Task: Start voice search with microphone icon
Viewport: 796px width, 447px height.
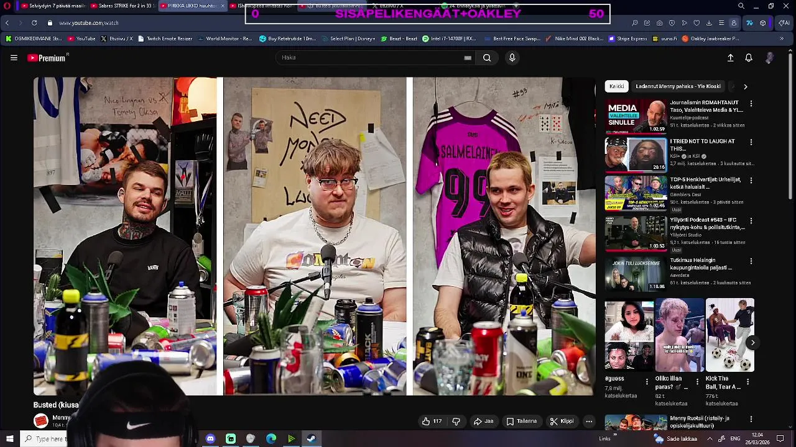Action: (512, 58)
